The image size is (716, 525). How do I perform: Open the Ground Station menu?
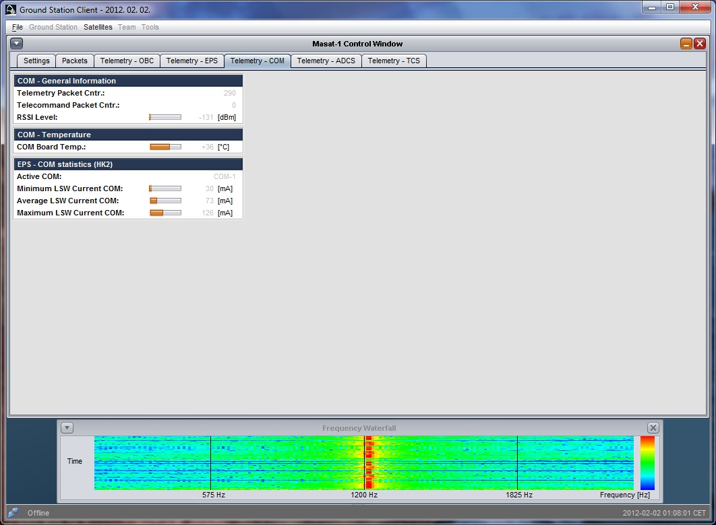tap(53, 27)
